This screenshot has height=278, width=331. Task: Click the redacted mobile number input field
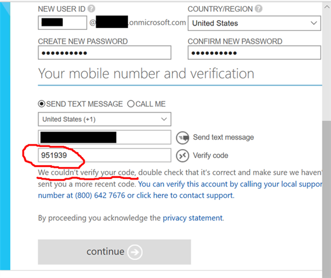click(104, 137)
